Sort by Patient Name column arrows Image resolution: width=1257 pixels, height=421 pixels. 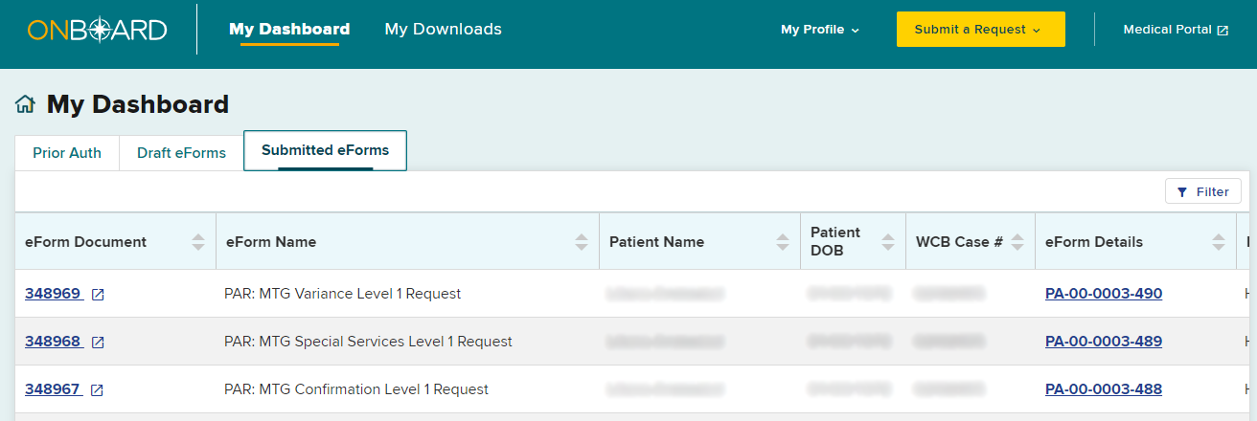pyautogui.click(x=783, y=242)
